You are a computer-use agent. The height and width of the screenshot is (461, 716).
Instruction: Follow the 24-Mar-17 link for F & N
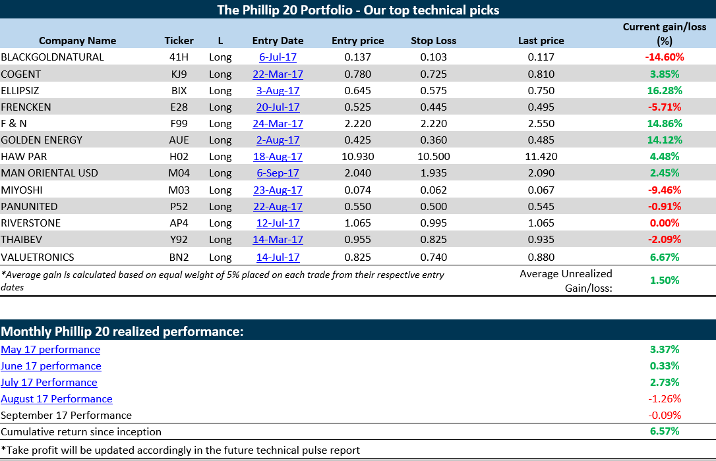[x=278, y=124]
